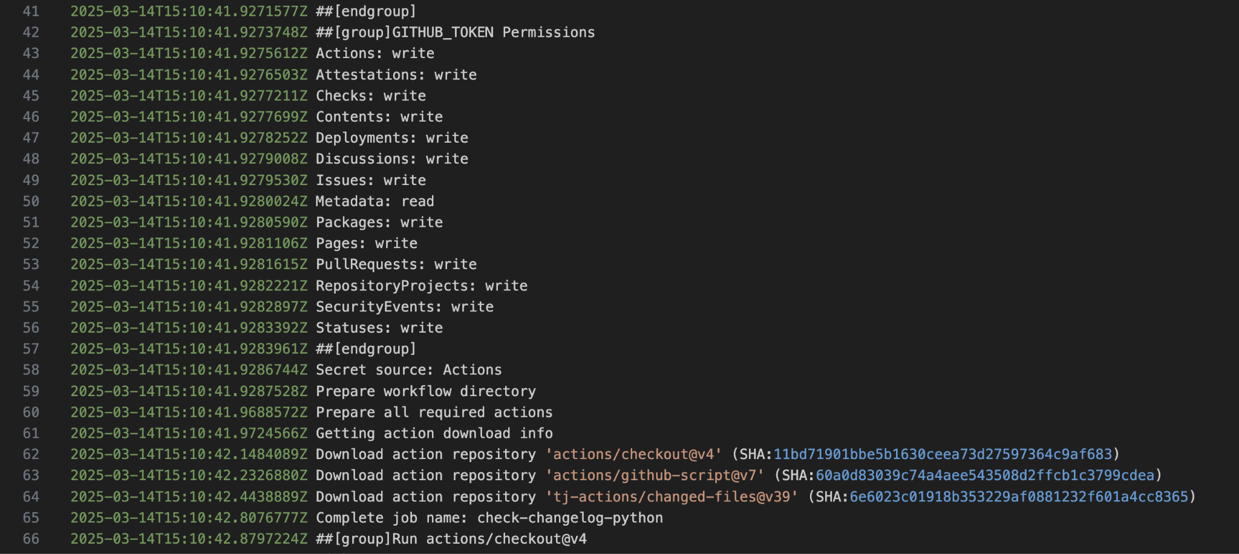This screenshot has width=1239, height=554.
Task: Open the tj-actions/changed-files@v39 SHA hash link
Action: tap(1019, 497)
